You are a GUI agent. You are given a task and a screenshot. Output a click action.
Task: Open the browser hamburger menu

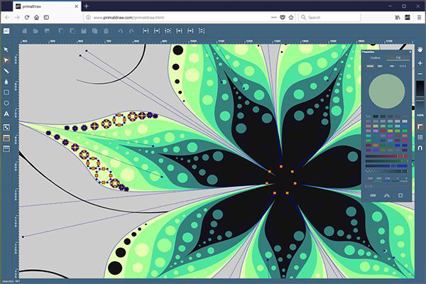click(419, 17)
